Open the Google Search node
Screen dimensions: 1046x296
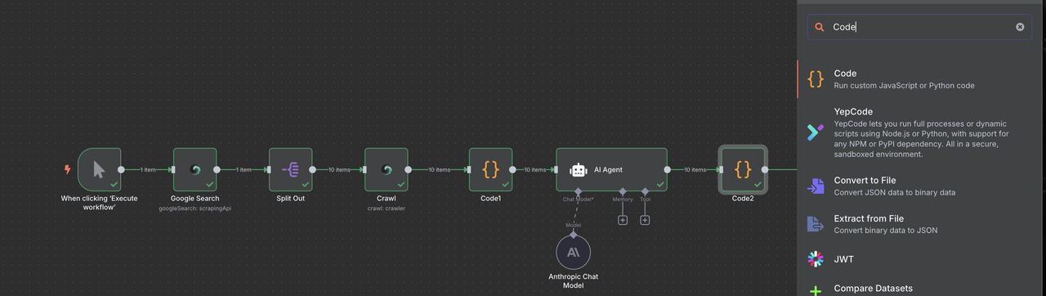[x=194, y=169]
